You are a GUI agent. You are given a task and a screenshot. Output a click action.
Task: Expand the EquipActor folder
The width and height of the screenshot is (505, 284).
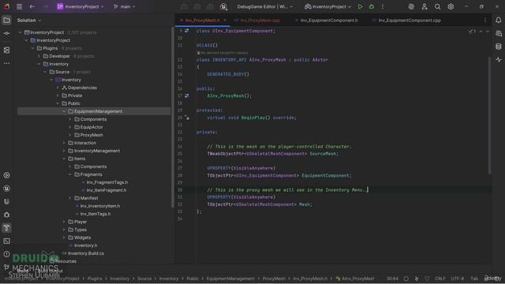point(70,127)
